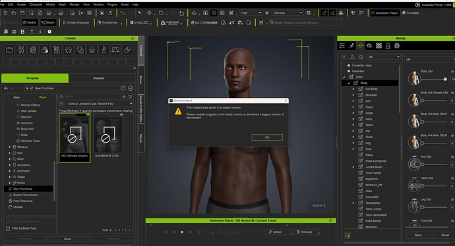Click the Turntable icon

click(410, 13)
